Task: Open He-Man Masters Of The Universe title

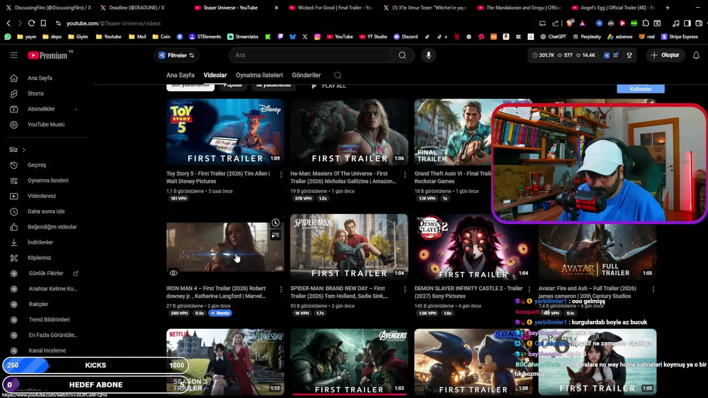Action: [343, 177]
